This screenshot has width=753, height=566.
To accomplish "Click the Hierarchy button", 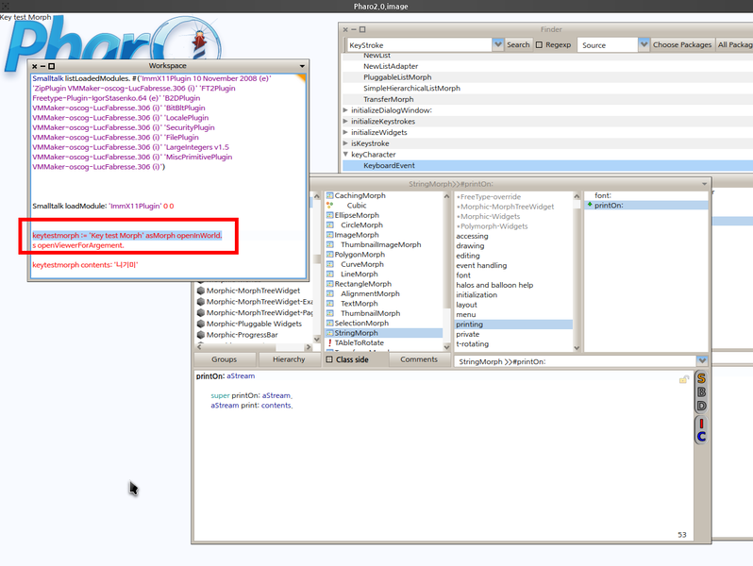I will [x=288, y=359].
